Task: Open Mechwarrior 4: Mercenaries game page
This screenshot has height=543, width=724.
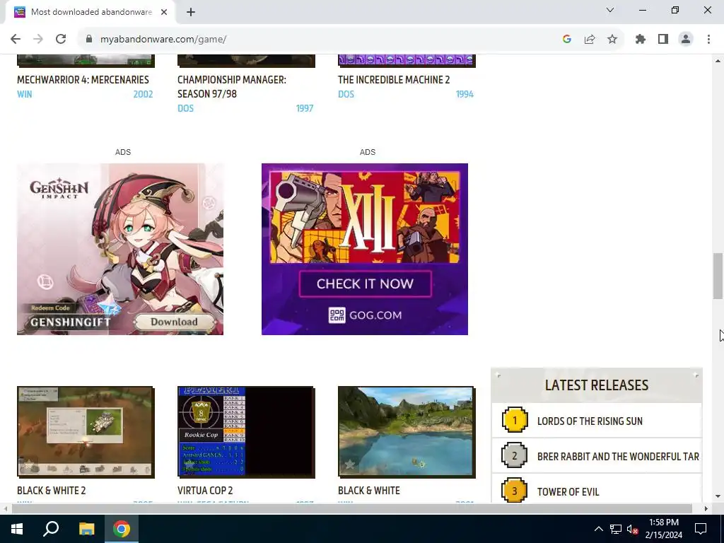Action: coord(83,79)
